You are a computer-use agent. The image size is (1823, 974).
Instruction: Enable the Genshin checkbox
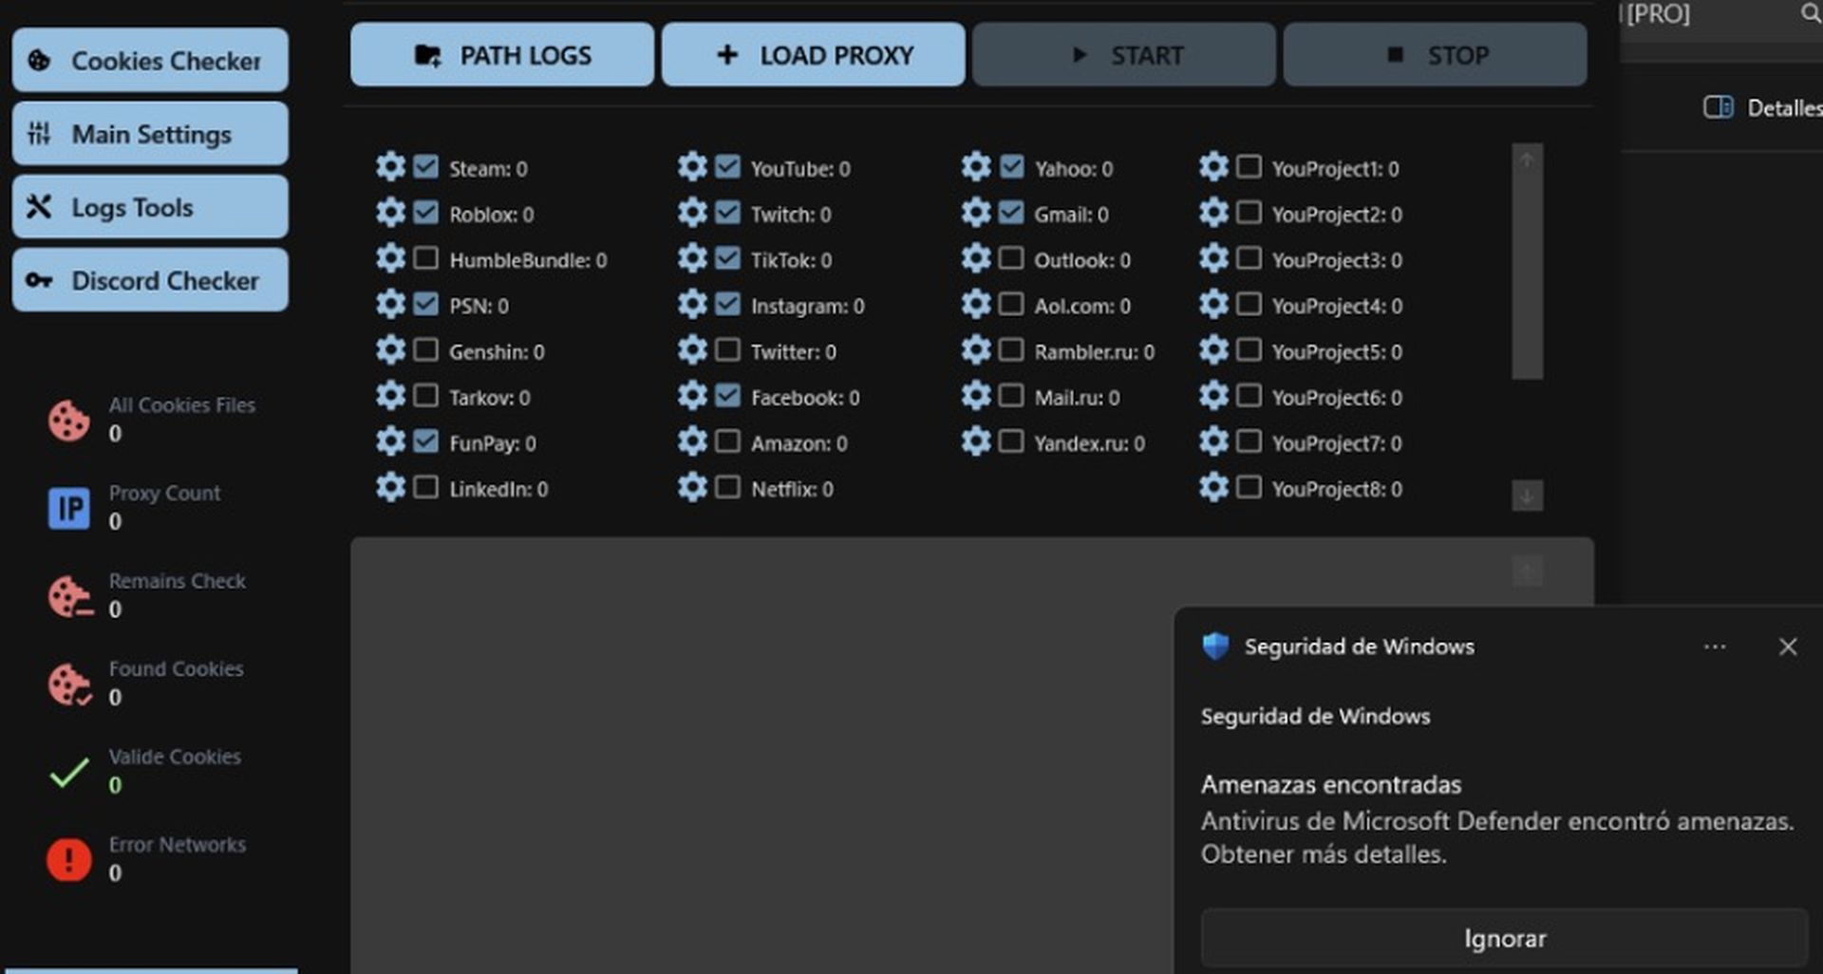click(426, 350)
